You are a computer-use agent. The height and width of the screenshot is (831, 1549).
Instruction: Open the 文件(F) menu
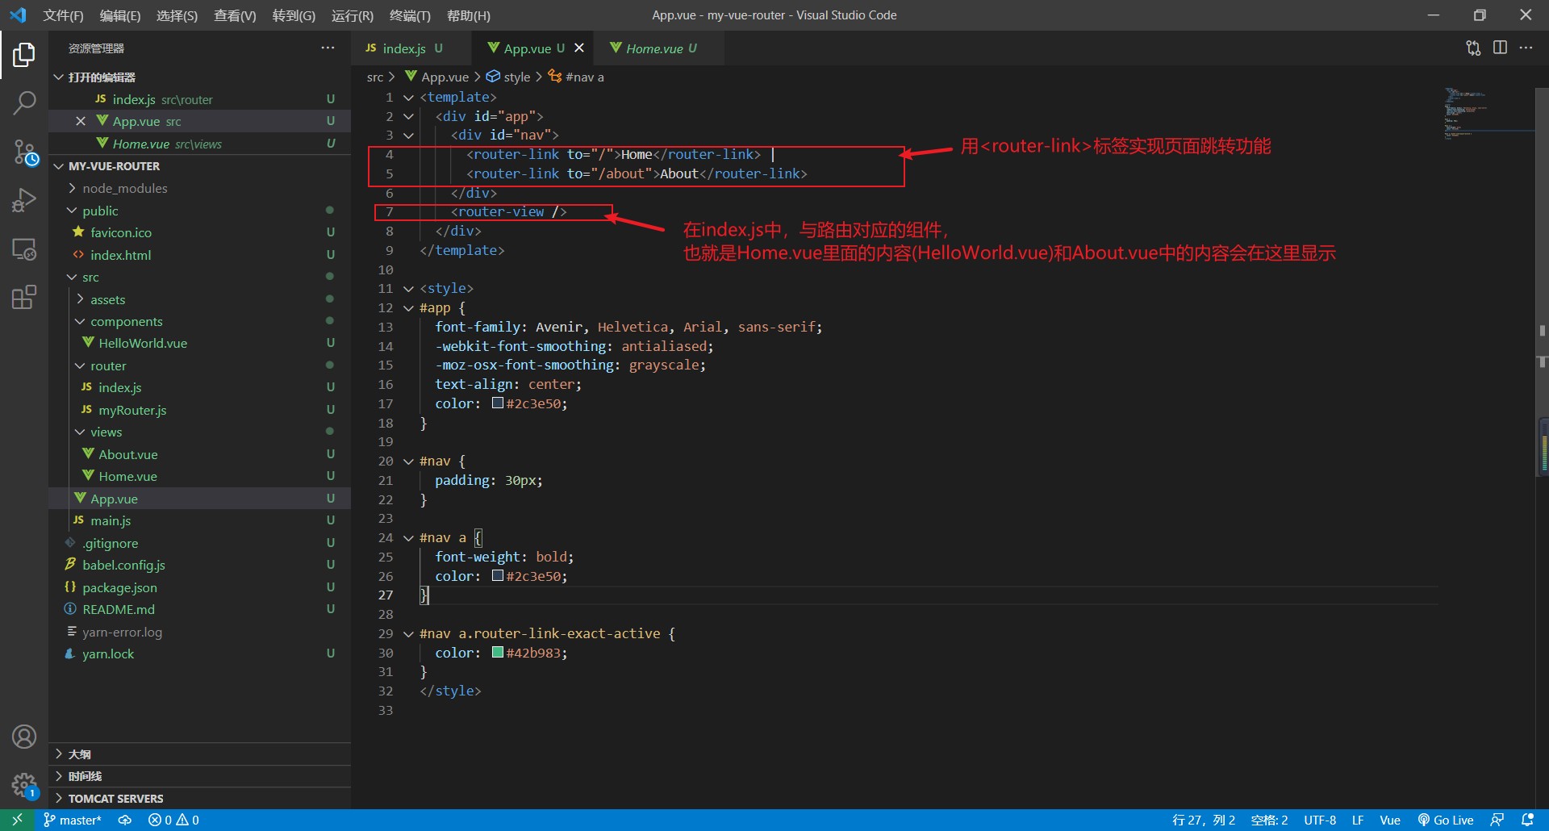click(63, 15)
